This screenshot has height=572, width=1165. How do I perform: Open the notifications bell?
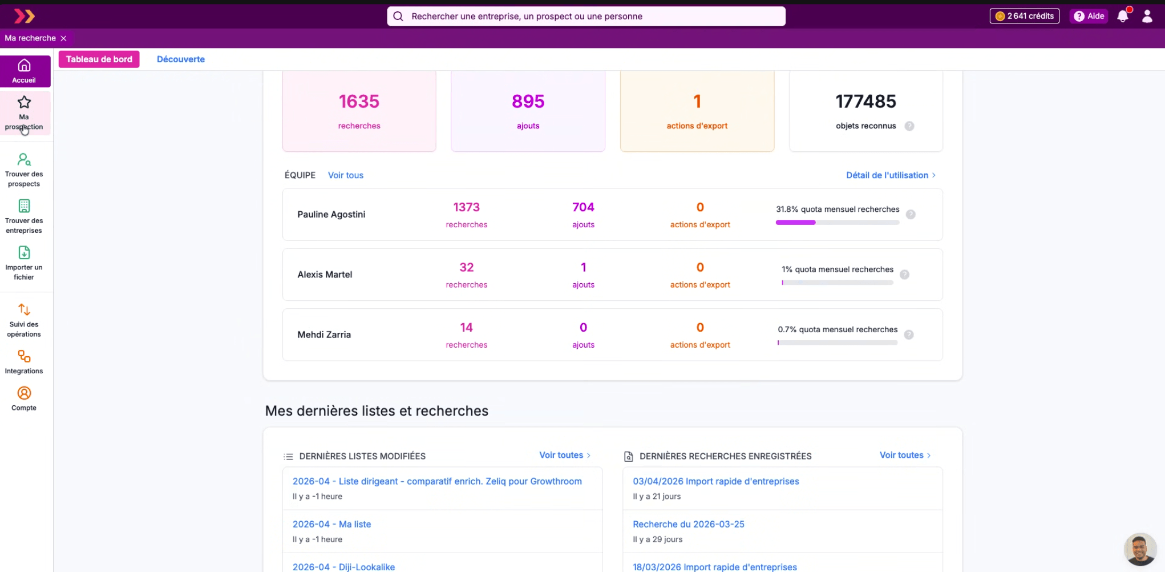[1123, 16]
